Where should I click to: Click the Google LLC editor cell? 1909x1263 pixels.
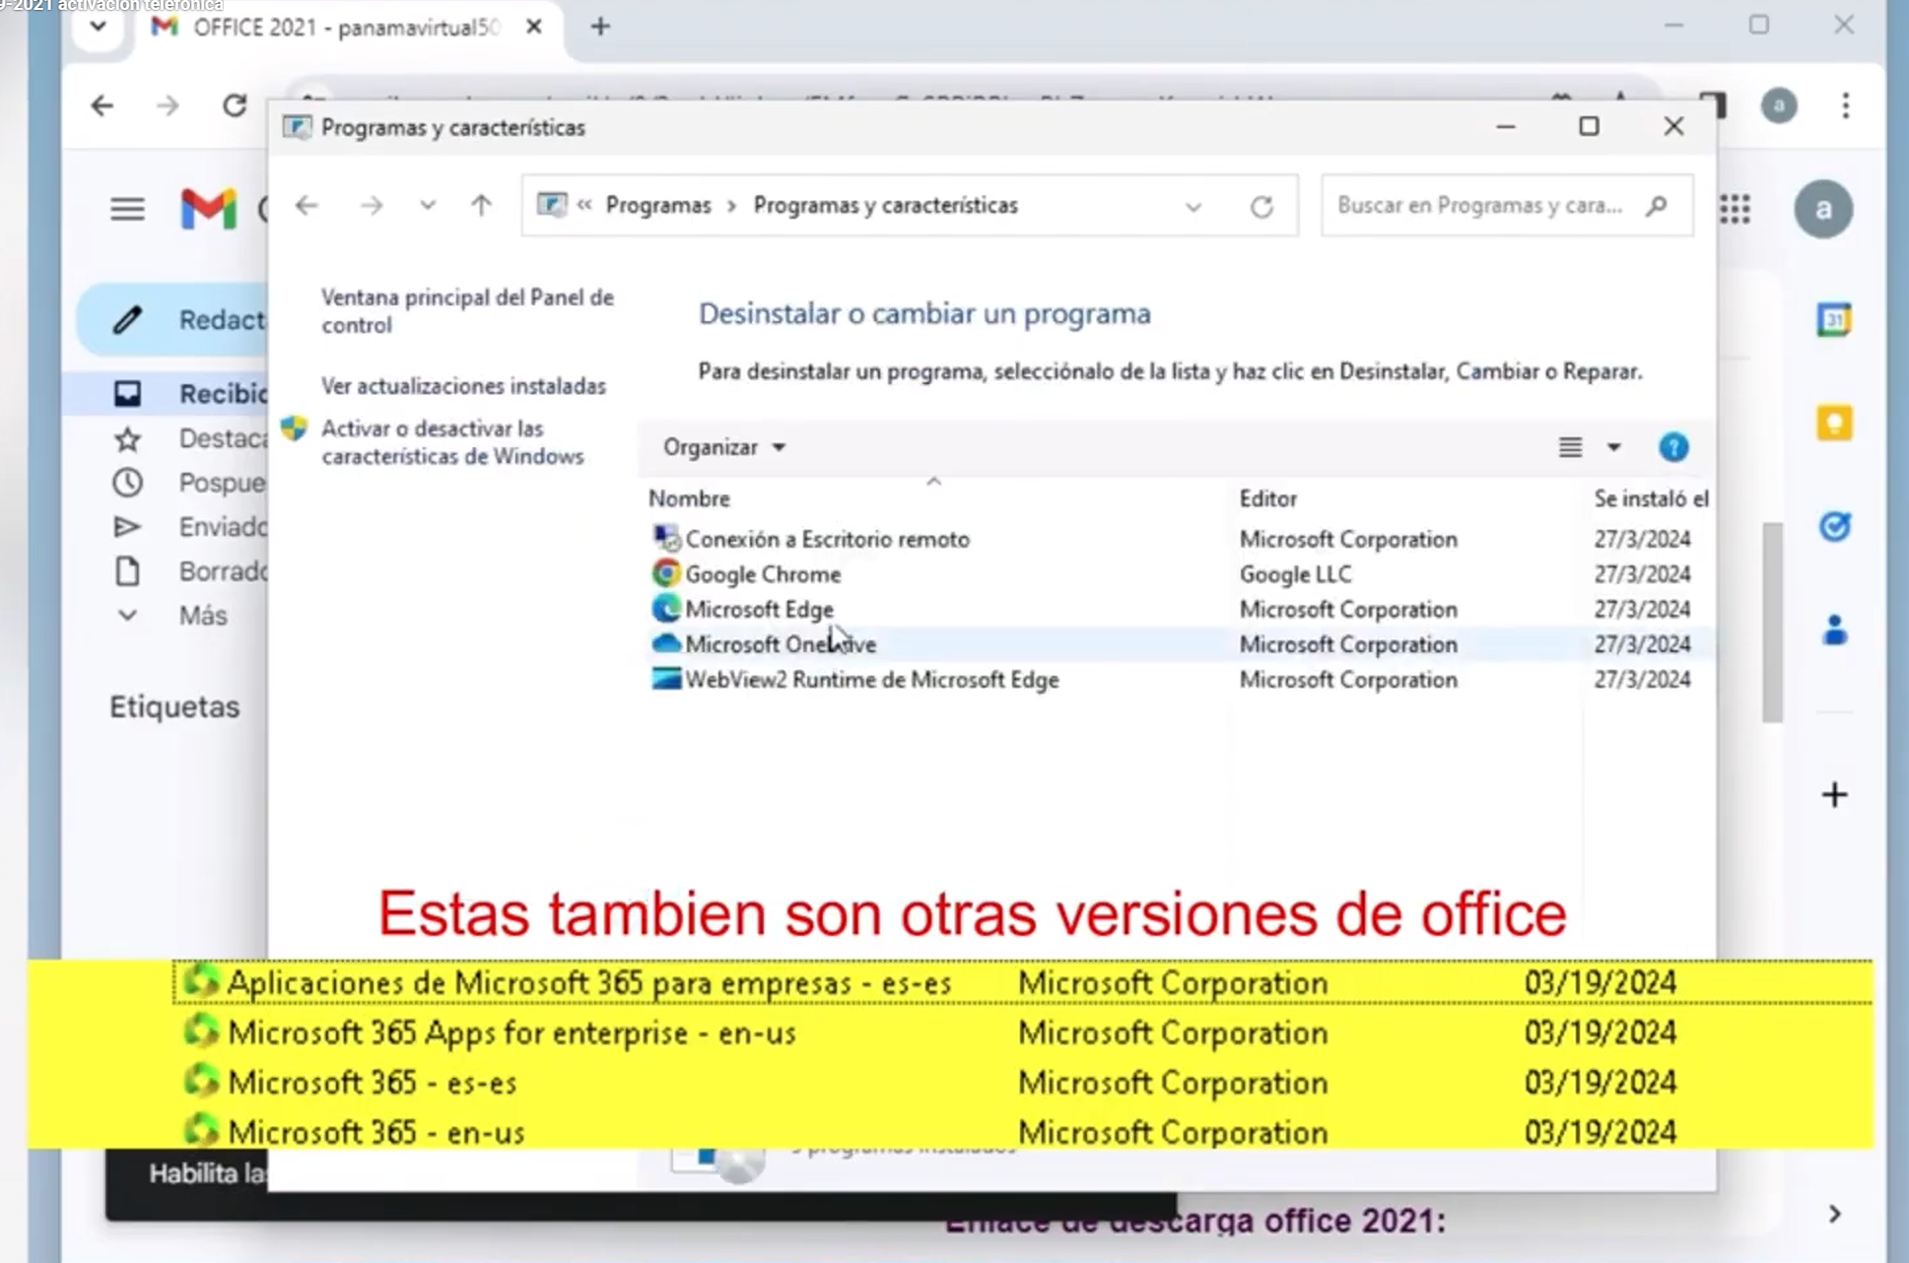pyautogui.click(x=1295, y=574)
